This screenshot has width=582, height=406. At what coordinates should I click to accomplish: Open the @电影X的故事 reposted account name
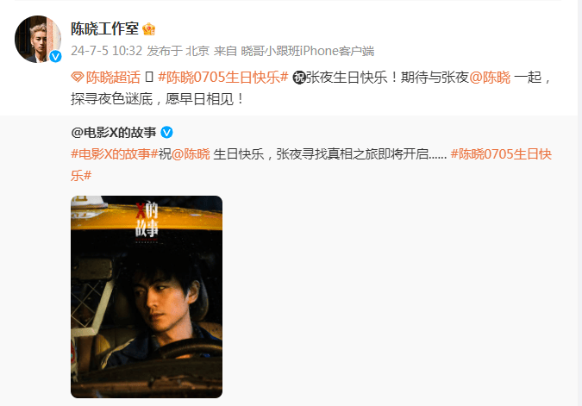click(x=114, y=132)
